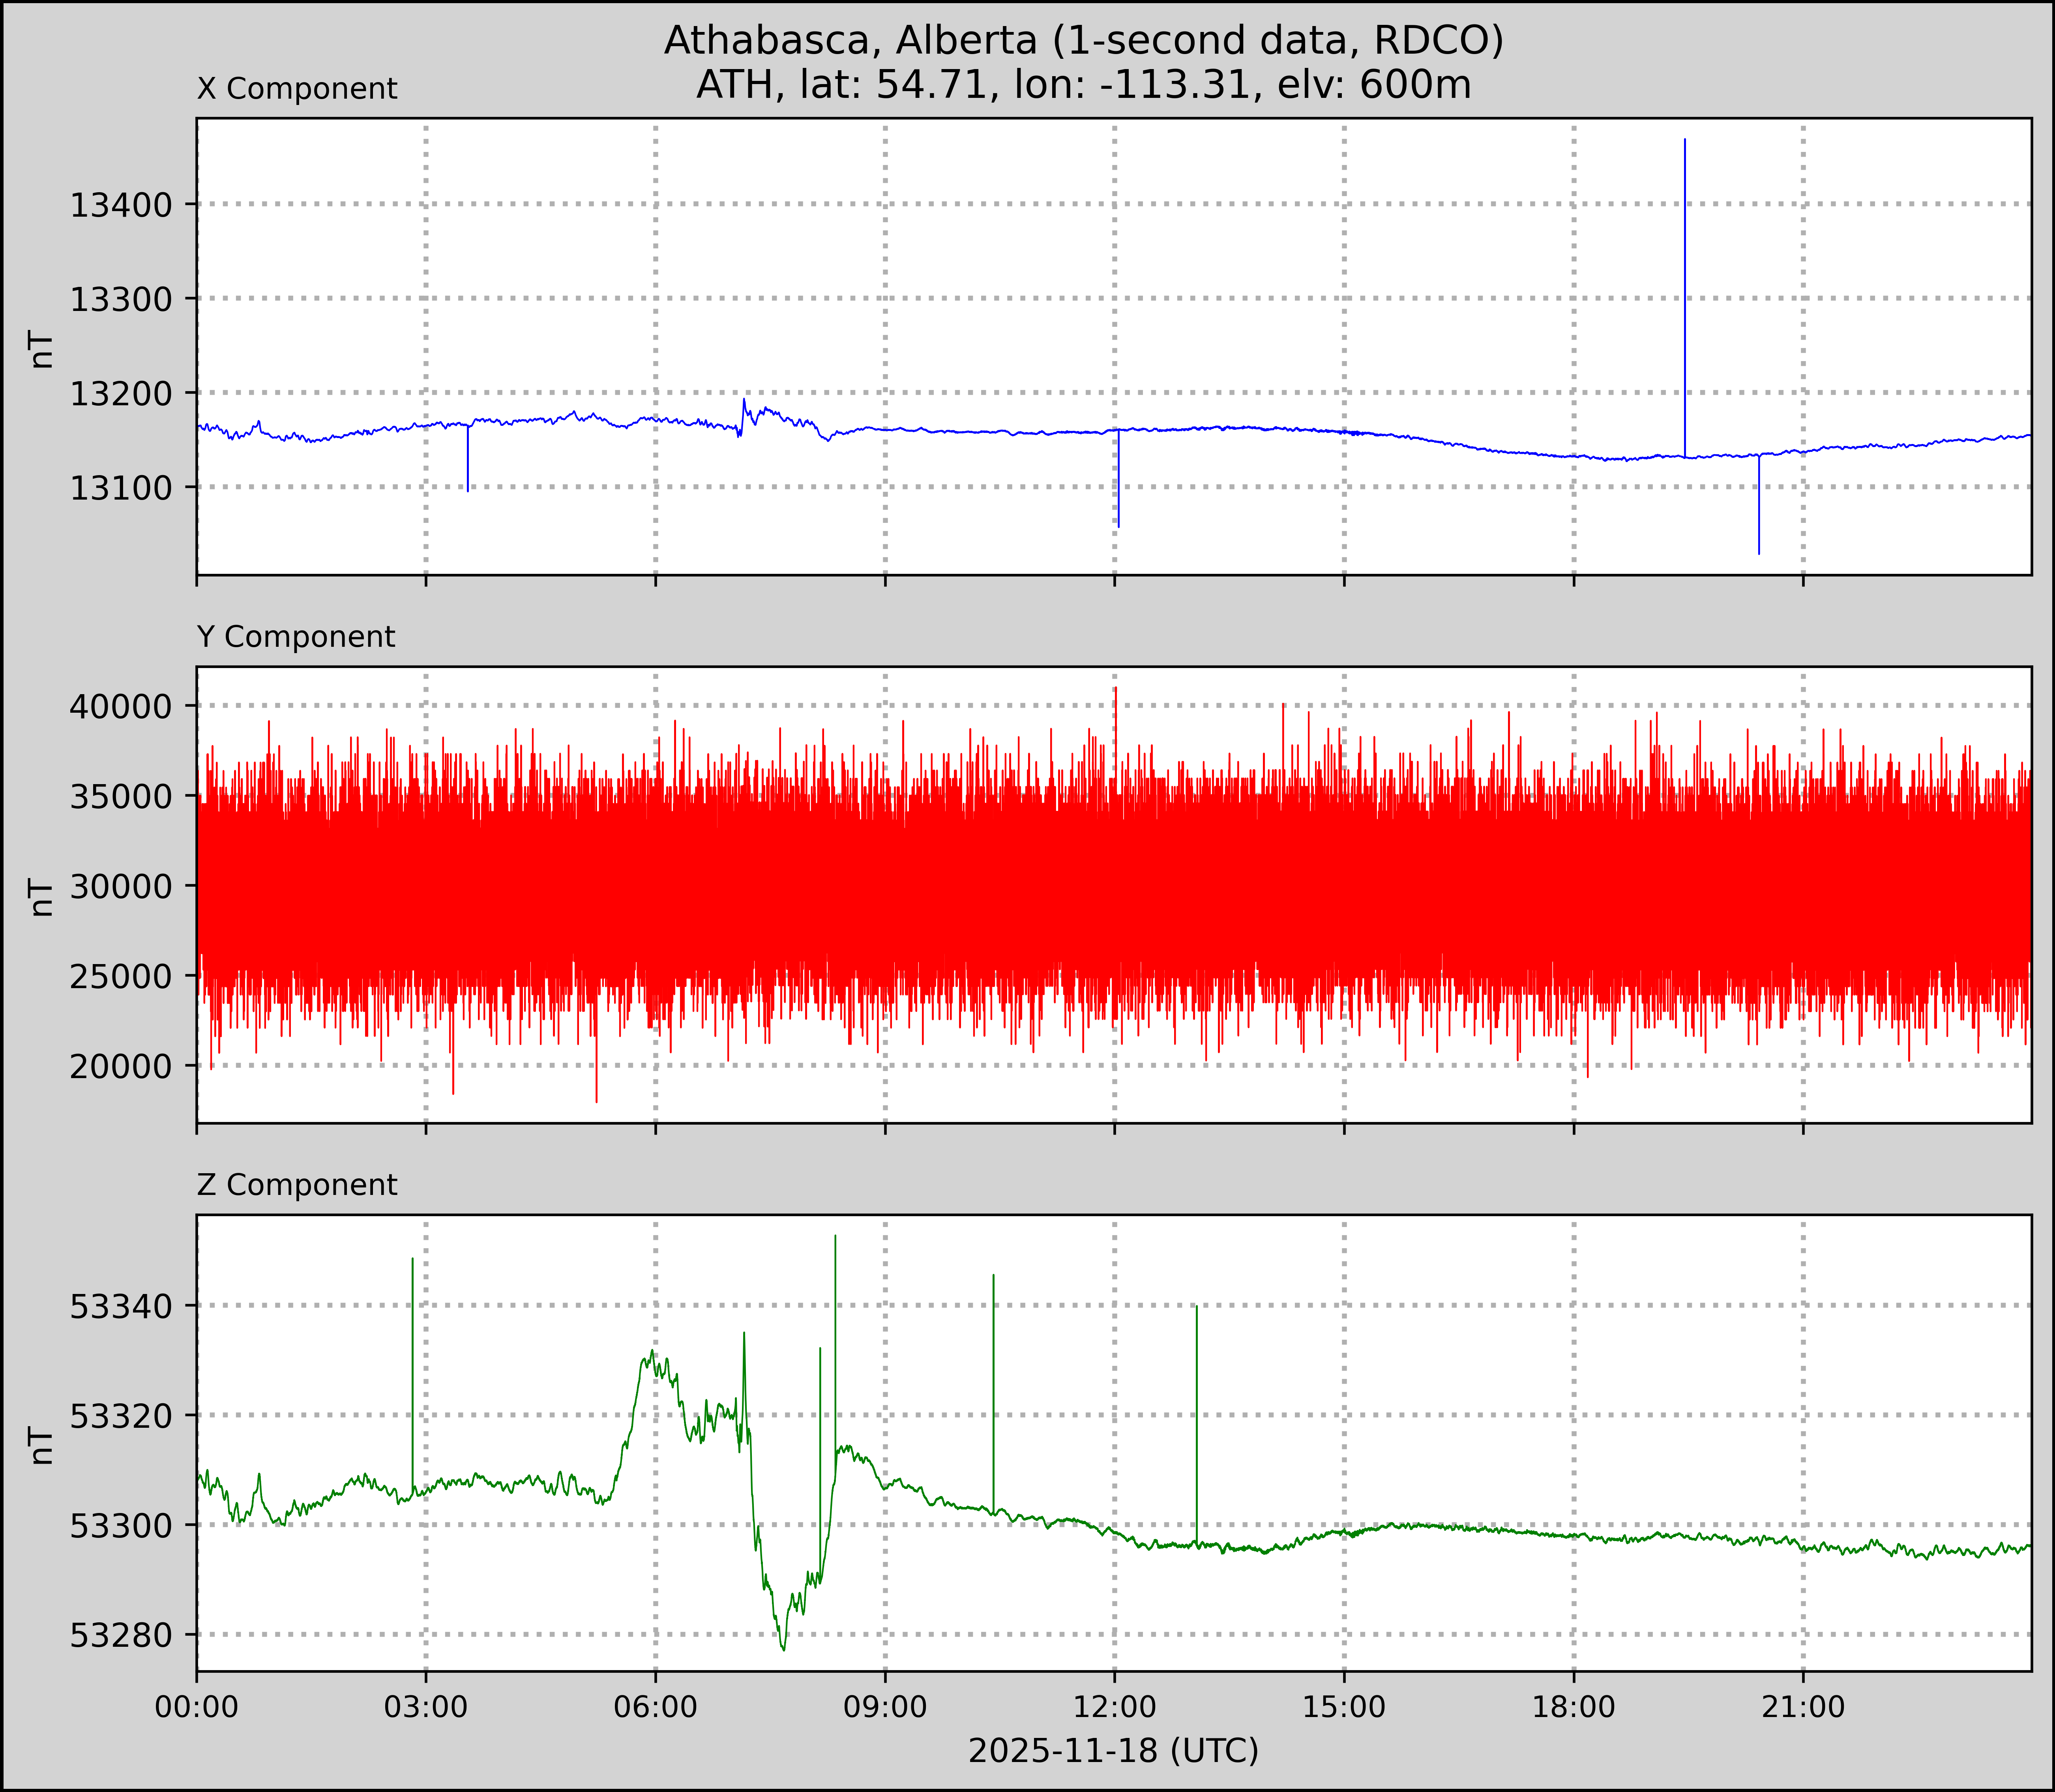This screenshot has height=1792, width=2055.
Task: Click the 12:00 time axis label
Action: [1114, 1707]
